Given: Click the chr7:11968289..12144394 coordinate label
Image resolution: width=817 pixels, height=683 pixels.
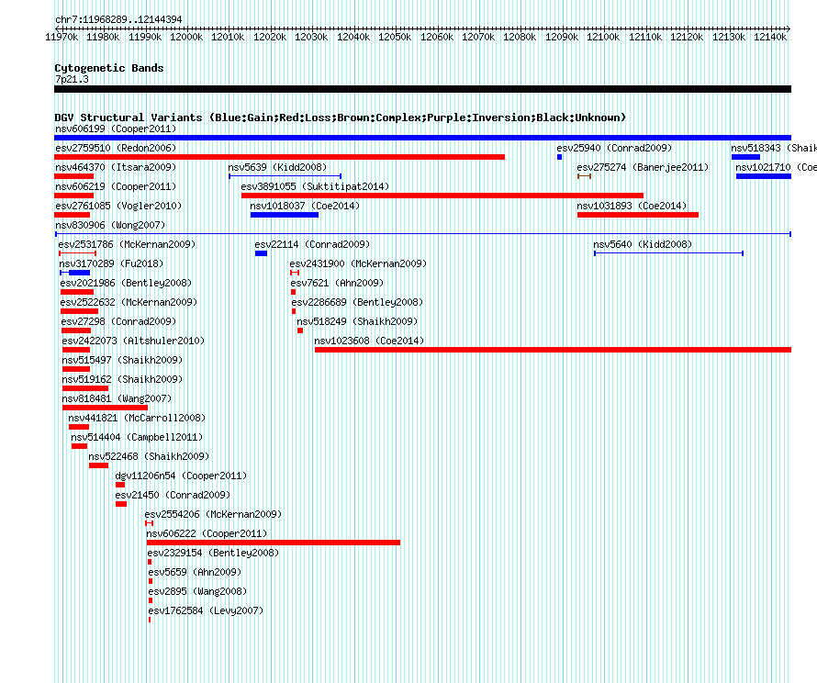Looking at the screenshot, I should [x=118, y=19].
